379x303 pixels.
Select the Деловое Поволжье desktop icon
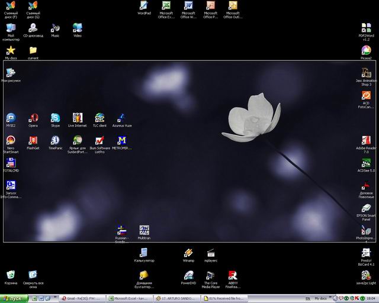click(366, 189)
